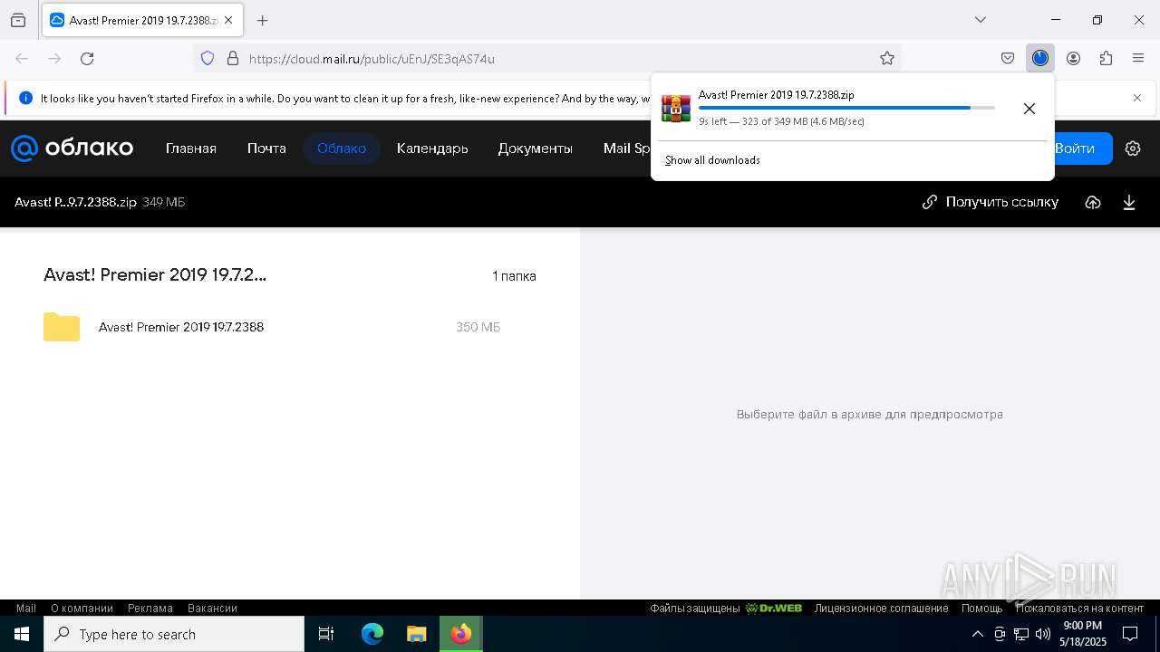Click the Avast! P...9.7.2388.zip filename header
1160x652 pixels.
[75, 202]
